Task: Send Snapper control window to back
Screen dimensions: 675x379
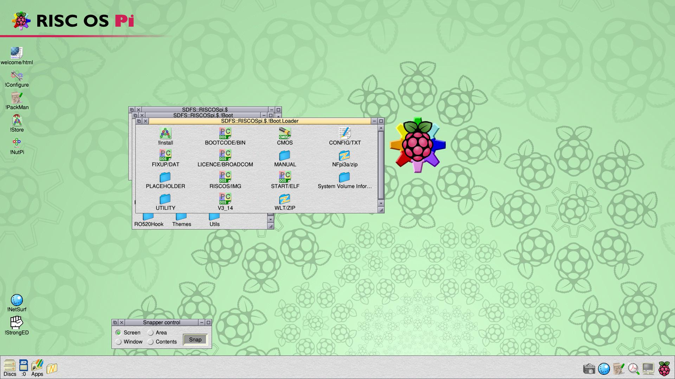Action: [x=115, y=323]
